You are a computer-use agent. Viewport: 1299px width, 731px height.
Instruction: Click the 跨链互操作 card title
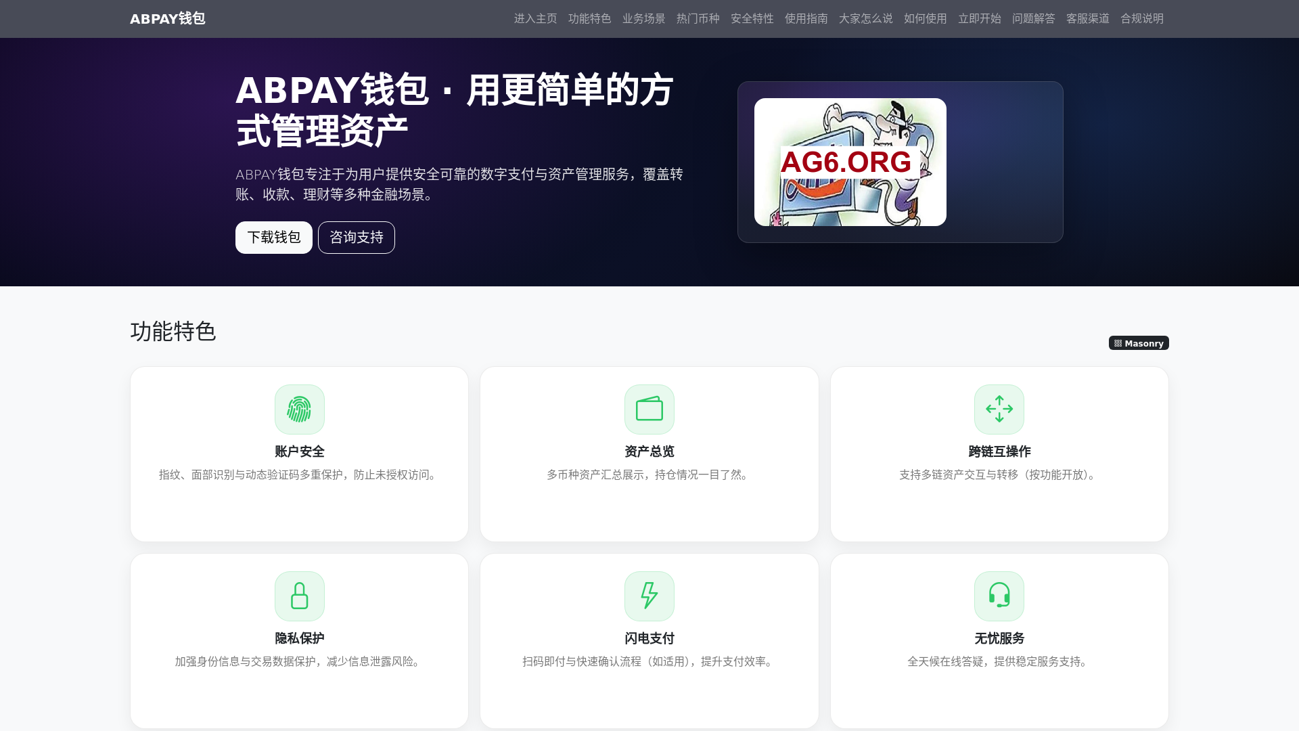[x=999, y=451]
